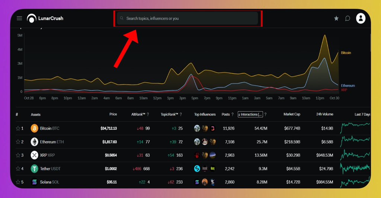
Task: Sort by the Posts column header
Action: tap(225, 114)
